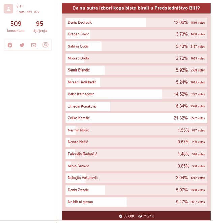Share the article on Twitter
213x223 pixels.
[x=22, y=45]
